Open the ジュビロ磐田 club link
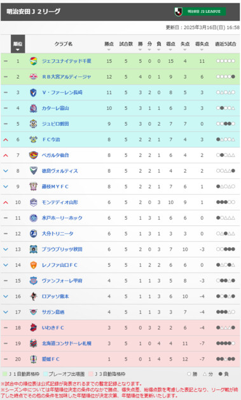The height and width of the screenshot is (400, 241). [55, 124]
